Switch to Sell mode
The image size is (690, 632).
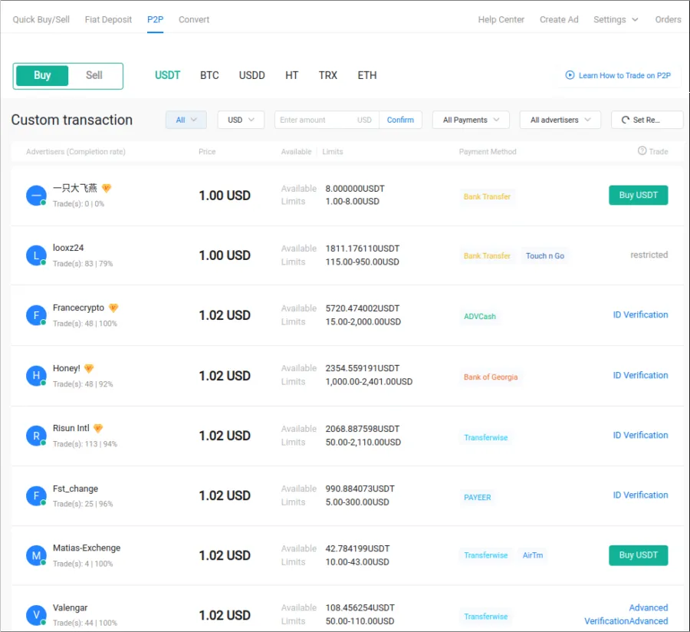click(94, 75)
